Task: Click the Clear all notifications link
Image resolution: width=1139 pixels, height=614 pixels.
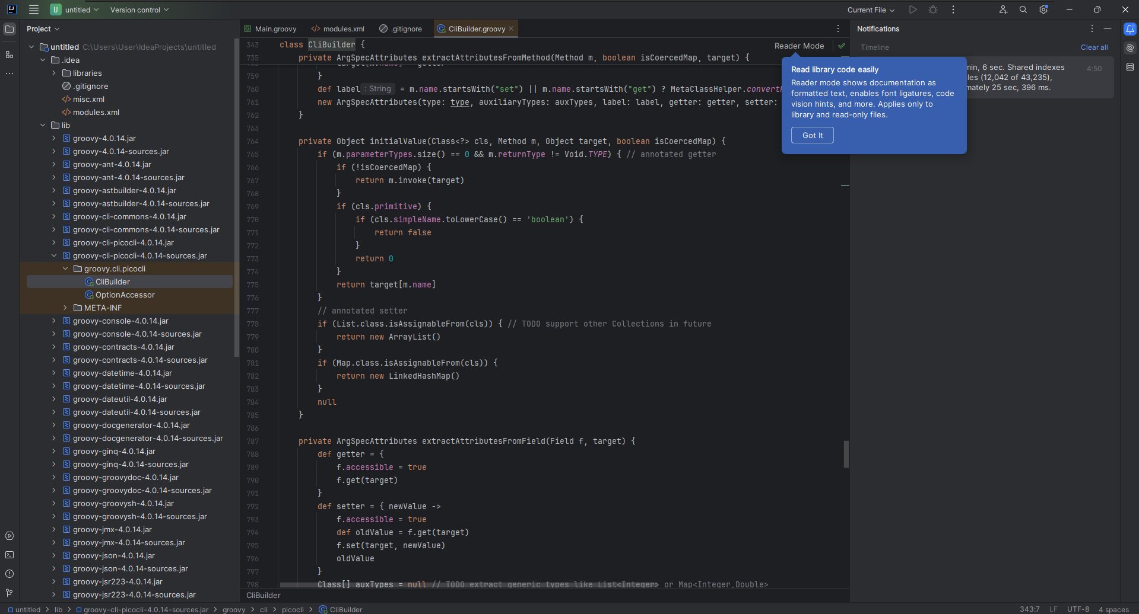Action: click(1094, 47)
